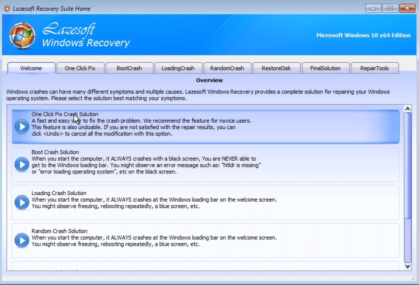Click the Microsoft Windows 10 x64 Edition label
Screen dimensions: 419x285
coord(363,35)
